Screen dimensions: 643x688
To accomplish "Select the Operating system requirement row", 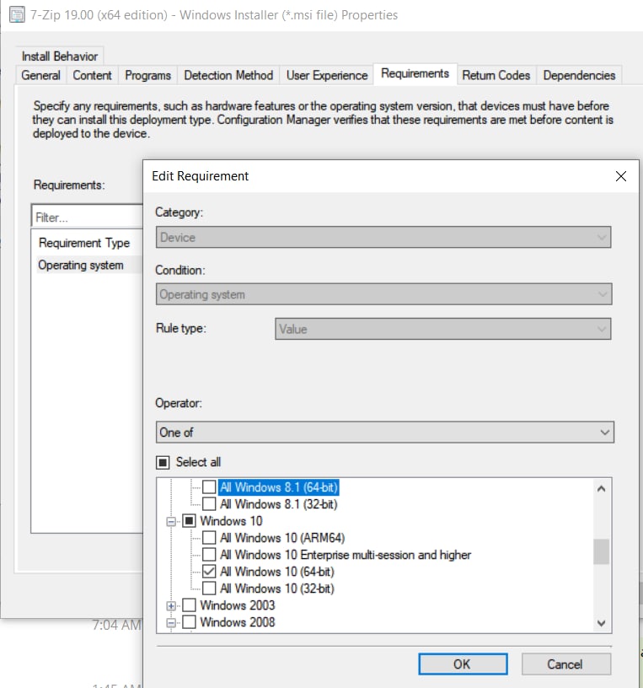I will click(x=89, y=265).
